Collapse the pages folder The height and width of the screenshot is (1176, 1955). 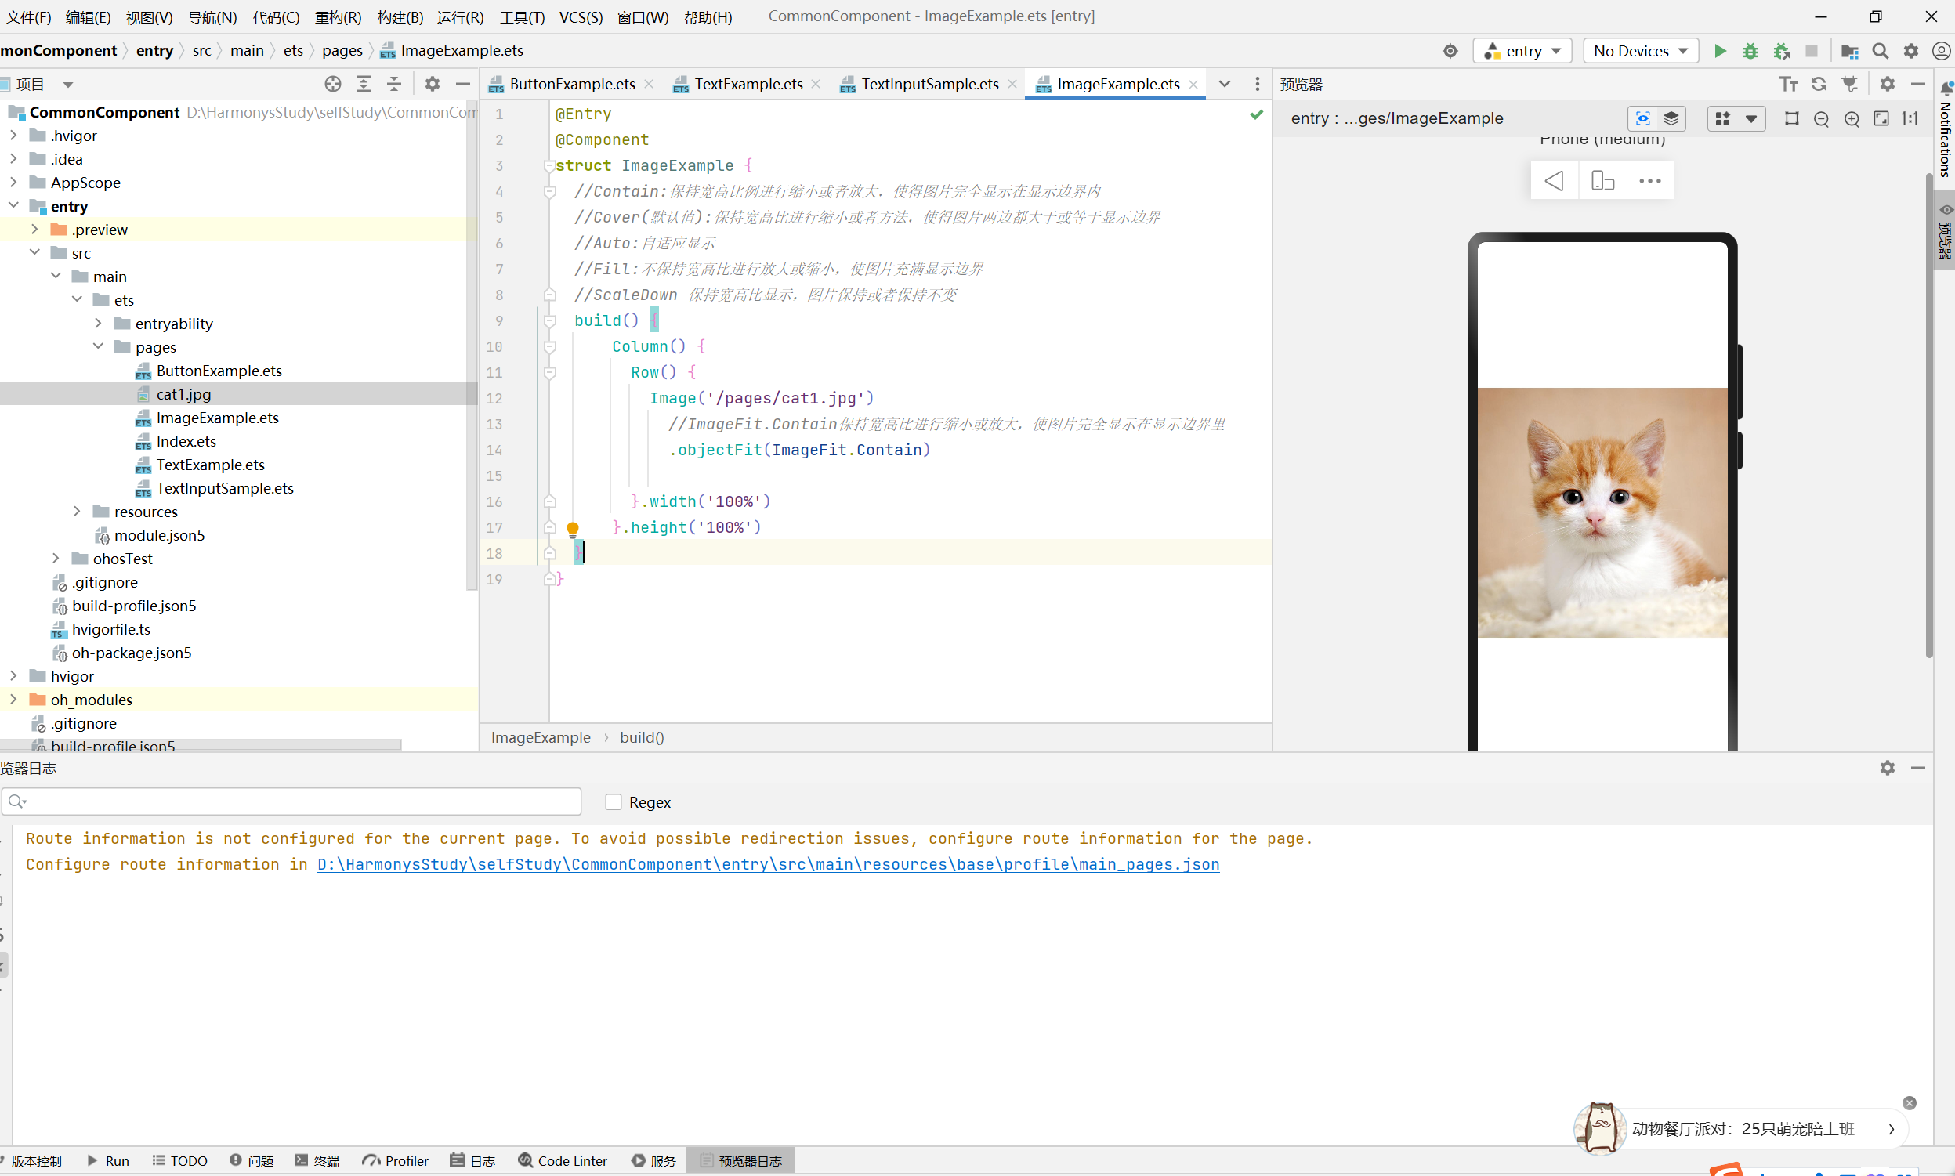click(98, 346)
